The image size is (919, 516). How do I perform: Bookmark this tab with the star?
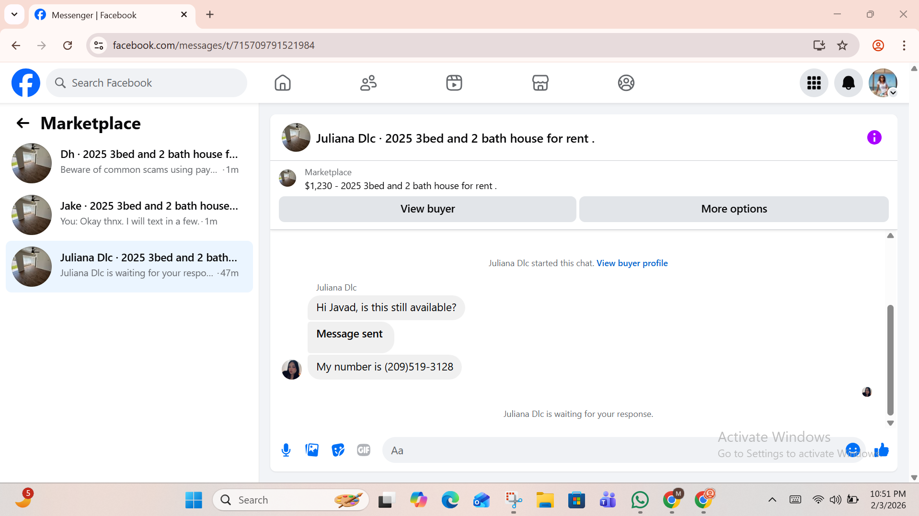click(842, 45)
